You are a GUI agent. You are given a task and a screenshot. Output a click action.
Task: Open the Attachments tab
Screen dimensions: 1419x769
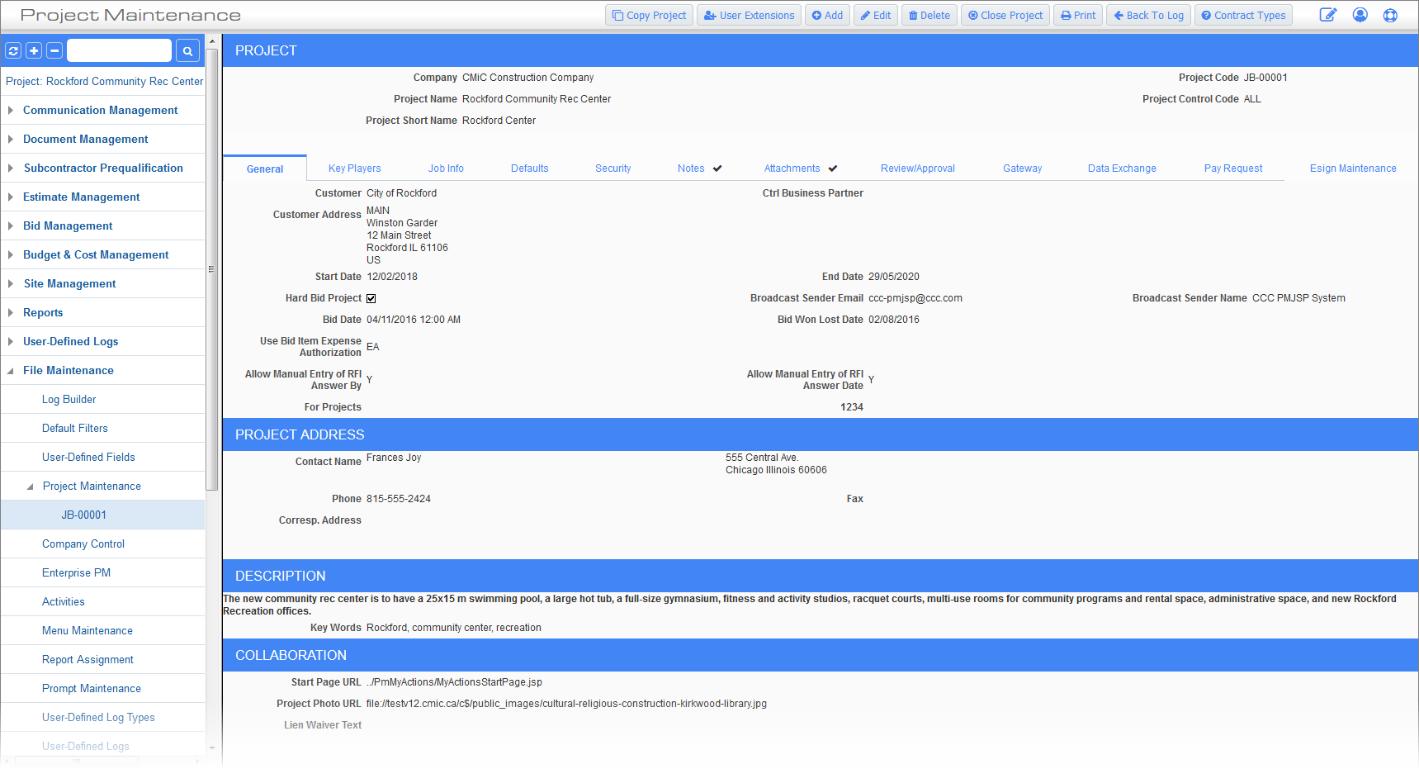[792, 168]
